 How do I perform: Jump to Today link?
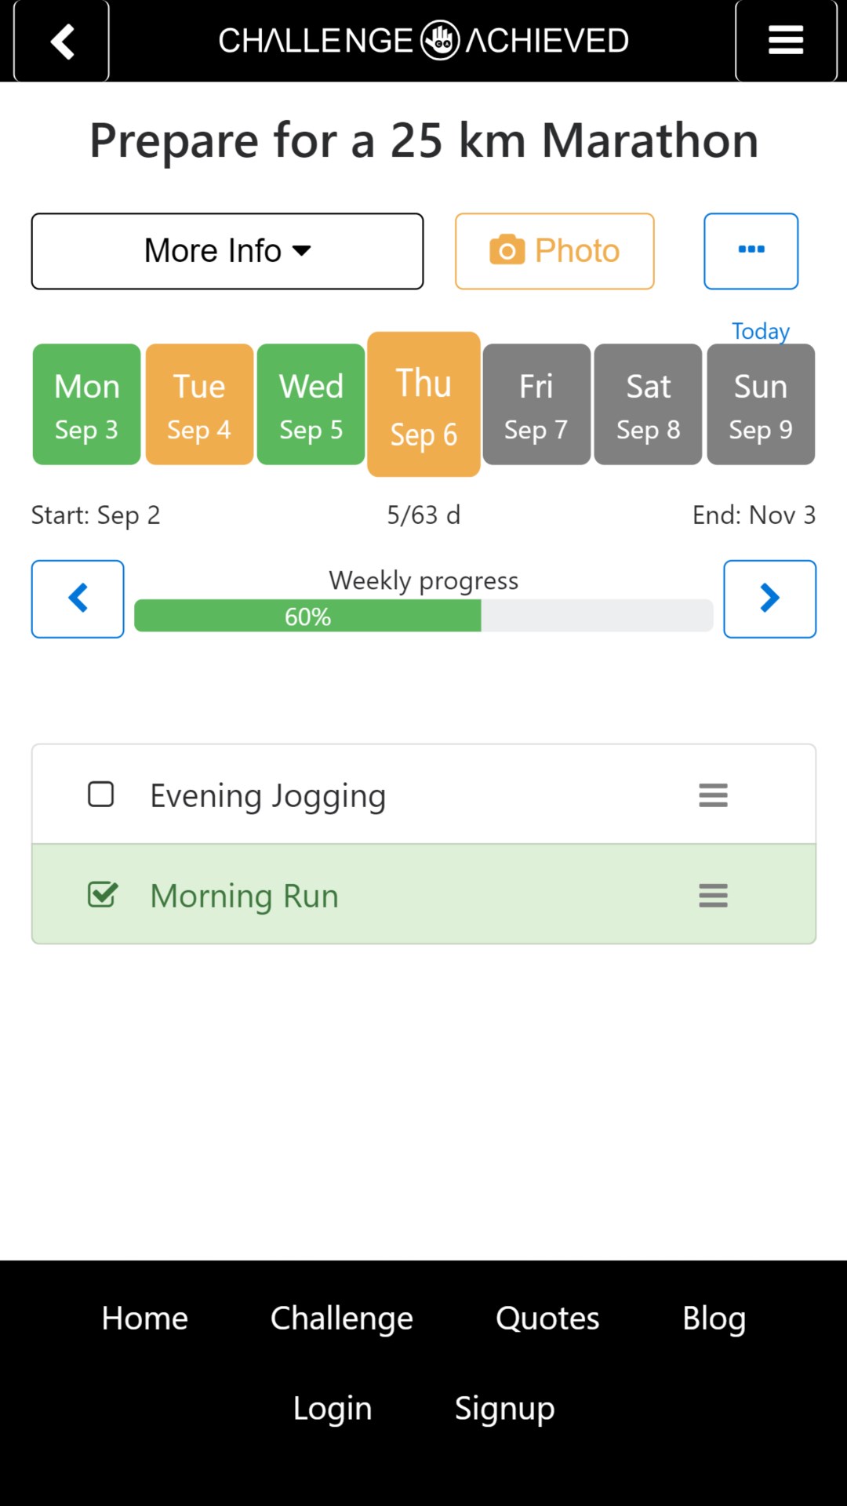(x=760, y=331)
